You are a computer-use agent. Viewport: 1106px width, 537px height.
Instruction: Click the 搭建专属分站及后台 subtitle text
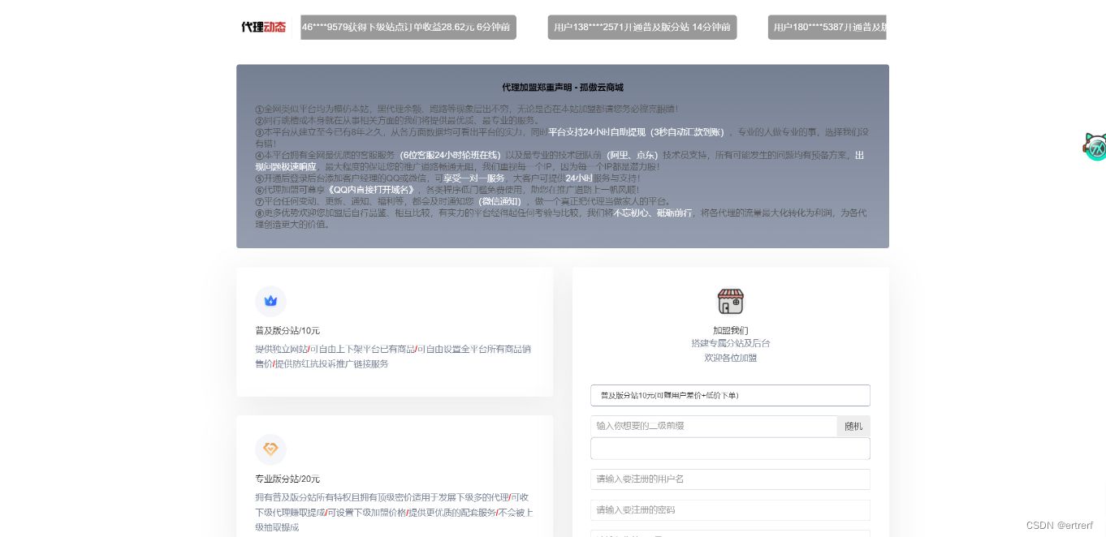(x=730, y=343)
